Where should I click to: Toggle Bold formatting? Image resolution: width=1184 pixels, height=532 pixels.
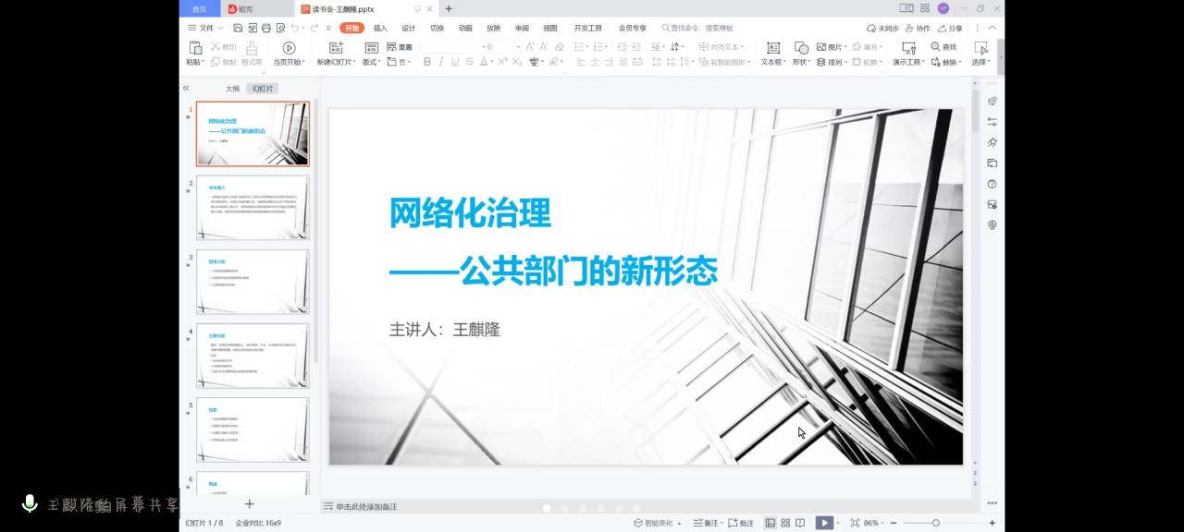(426, 62)
